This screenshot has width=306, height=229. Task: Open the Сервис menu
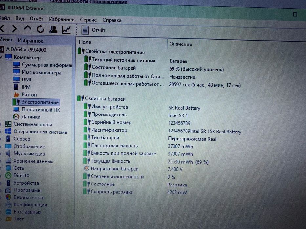click(x=89, y=20)
